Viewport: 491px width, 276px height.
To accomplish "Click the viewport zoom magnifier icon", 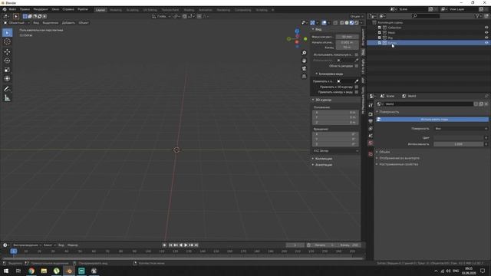I will [304, 53].
